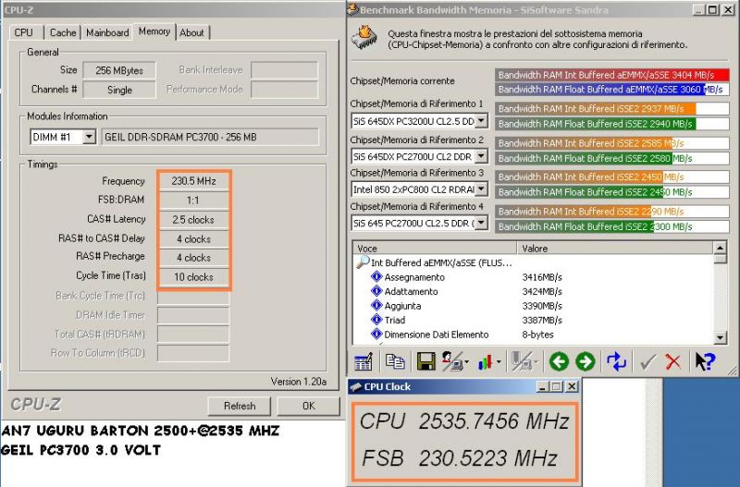This screenshot has height=487, width=740.
Task: Maximize the Sandra benchmark window
Action: coord(712,9)
